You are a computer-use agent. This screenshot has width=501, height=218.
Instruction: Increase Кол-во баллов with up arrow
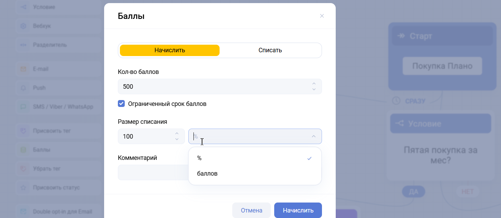pyautogui.click(x=314, y=84)
